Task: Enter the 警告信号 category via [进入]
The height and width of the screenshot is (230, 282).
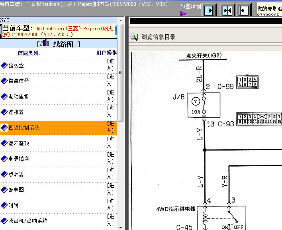Action: [110, 80]
